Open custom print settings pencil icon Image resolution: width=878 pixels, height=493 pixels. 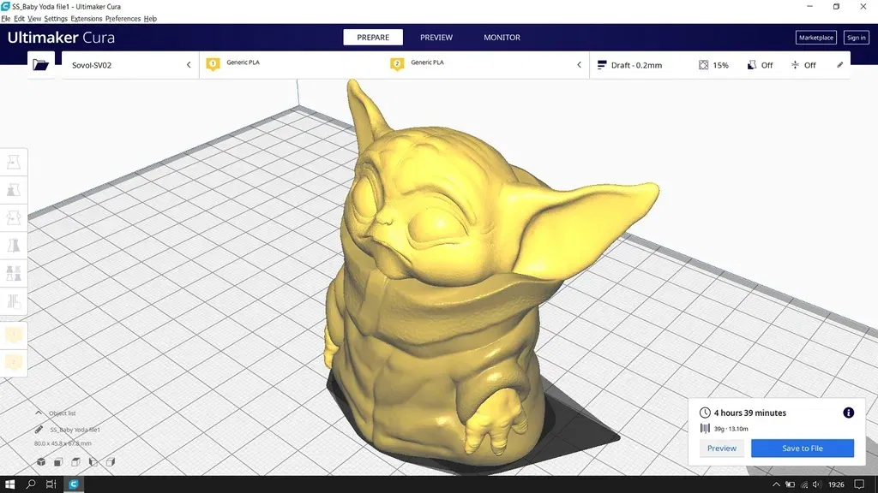840,64
